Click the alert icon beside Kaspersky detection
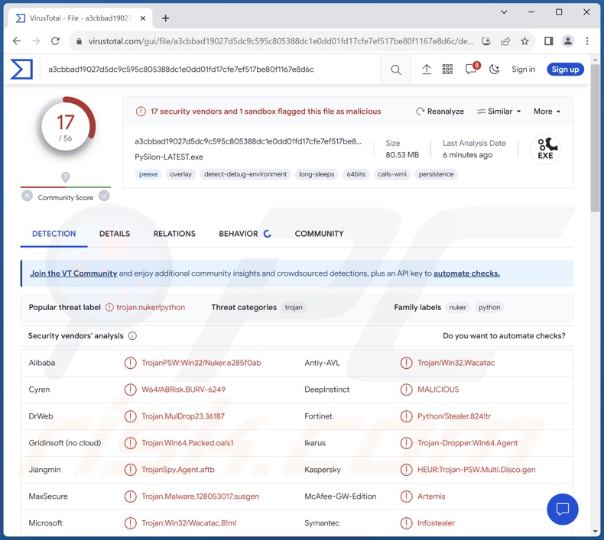 point(406,470)
